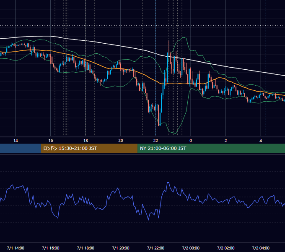This screenshot has height=252, width=285.
Task: Click the 18 hour label on upper axis
Action: point(85,141)
